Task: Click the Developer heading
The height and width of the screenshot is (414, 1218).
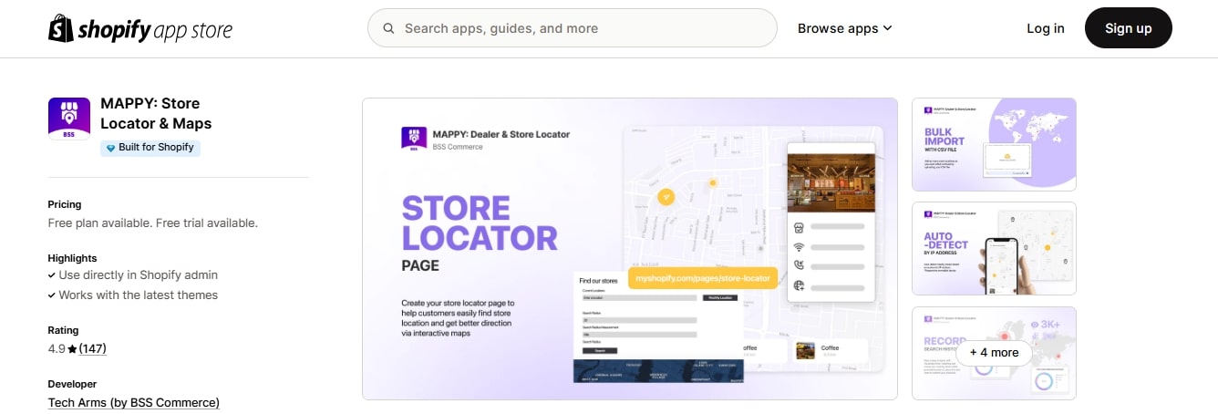Action: (x=72, y=384)
